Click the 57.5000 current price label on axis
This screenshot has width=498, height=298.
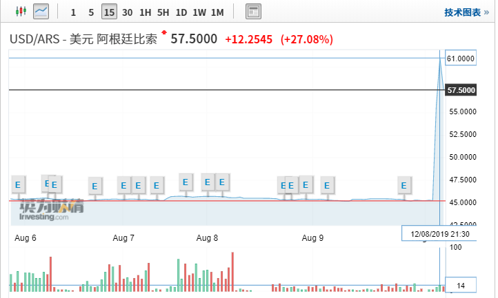(461, 90)
